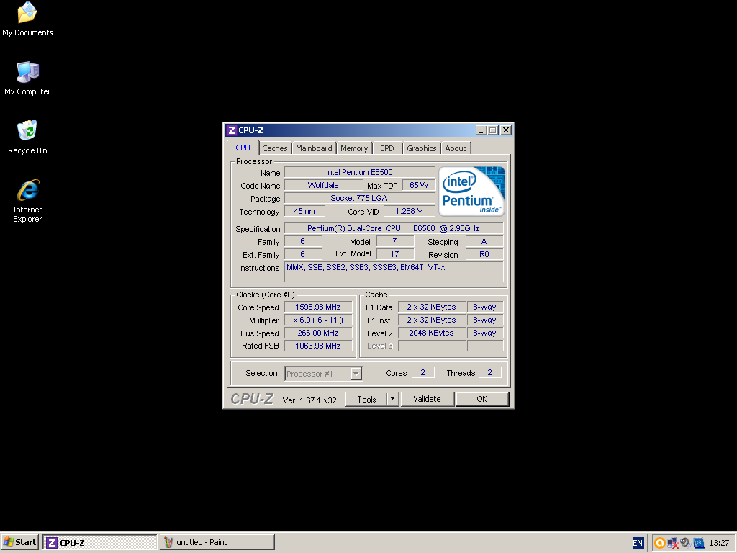Click the Intel Pentium inside logo
The height and width of the screenshot is (553, 737).
point(471,191)
